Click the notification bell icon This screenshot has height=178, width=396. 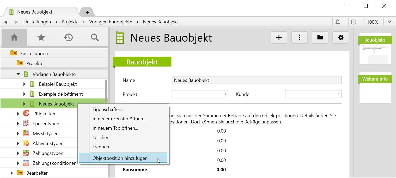[x=338, y=22]
